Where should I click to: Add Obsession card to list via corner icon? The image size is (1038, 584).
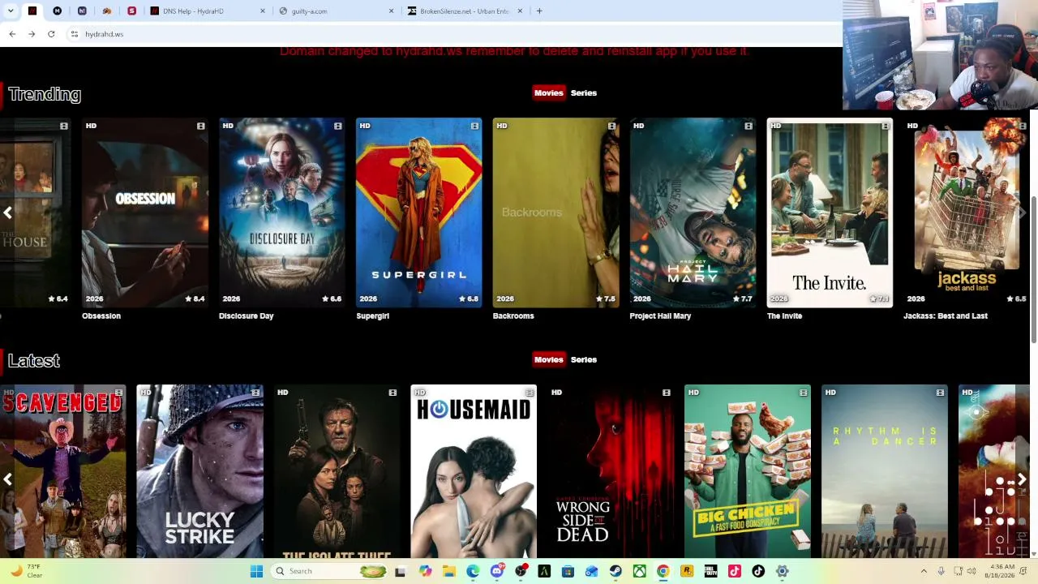pyautogui.click(x=200, y=126)
